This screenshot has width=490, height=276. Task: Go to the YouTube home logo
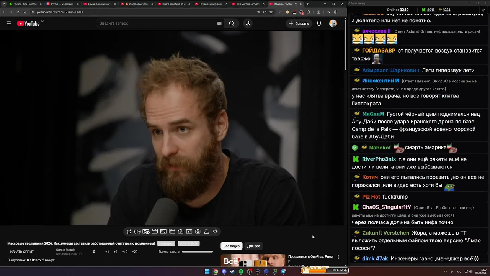pyautogui.click(x=28, y=23)
